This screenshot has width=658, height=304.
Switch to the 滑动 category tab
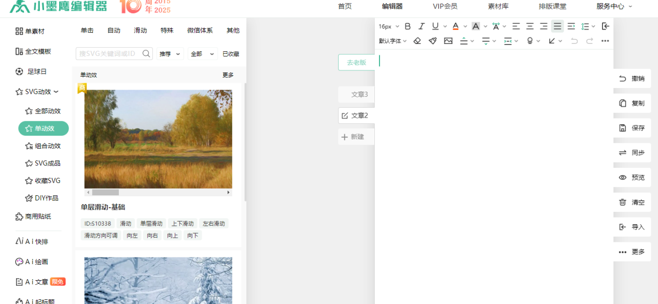[x=140, y=31]
